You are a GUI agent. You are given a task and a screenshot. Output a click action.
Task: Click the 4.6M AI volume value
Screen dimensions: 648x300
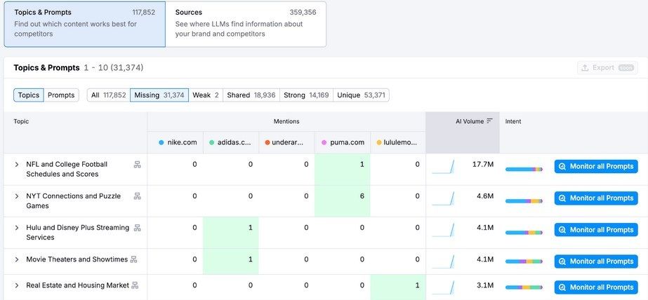pyautogui.click(x=485, y=196)
